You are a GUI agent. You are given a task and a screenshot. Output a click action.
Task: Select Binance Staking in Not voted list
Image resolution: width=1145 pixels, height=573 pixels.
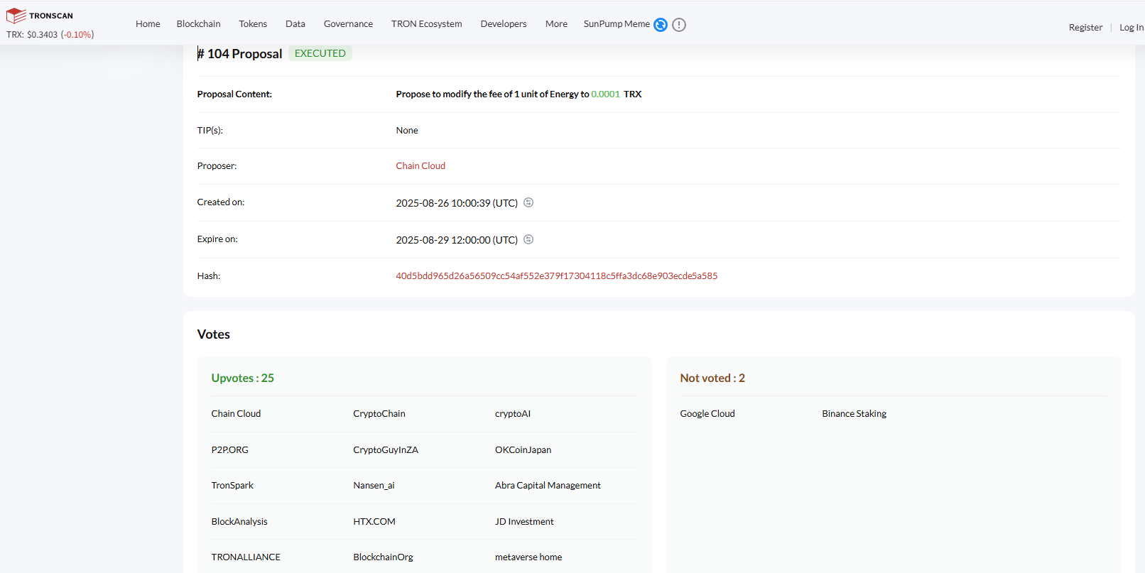pos(854,414)
